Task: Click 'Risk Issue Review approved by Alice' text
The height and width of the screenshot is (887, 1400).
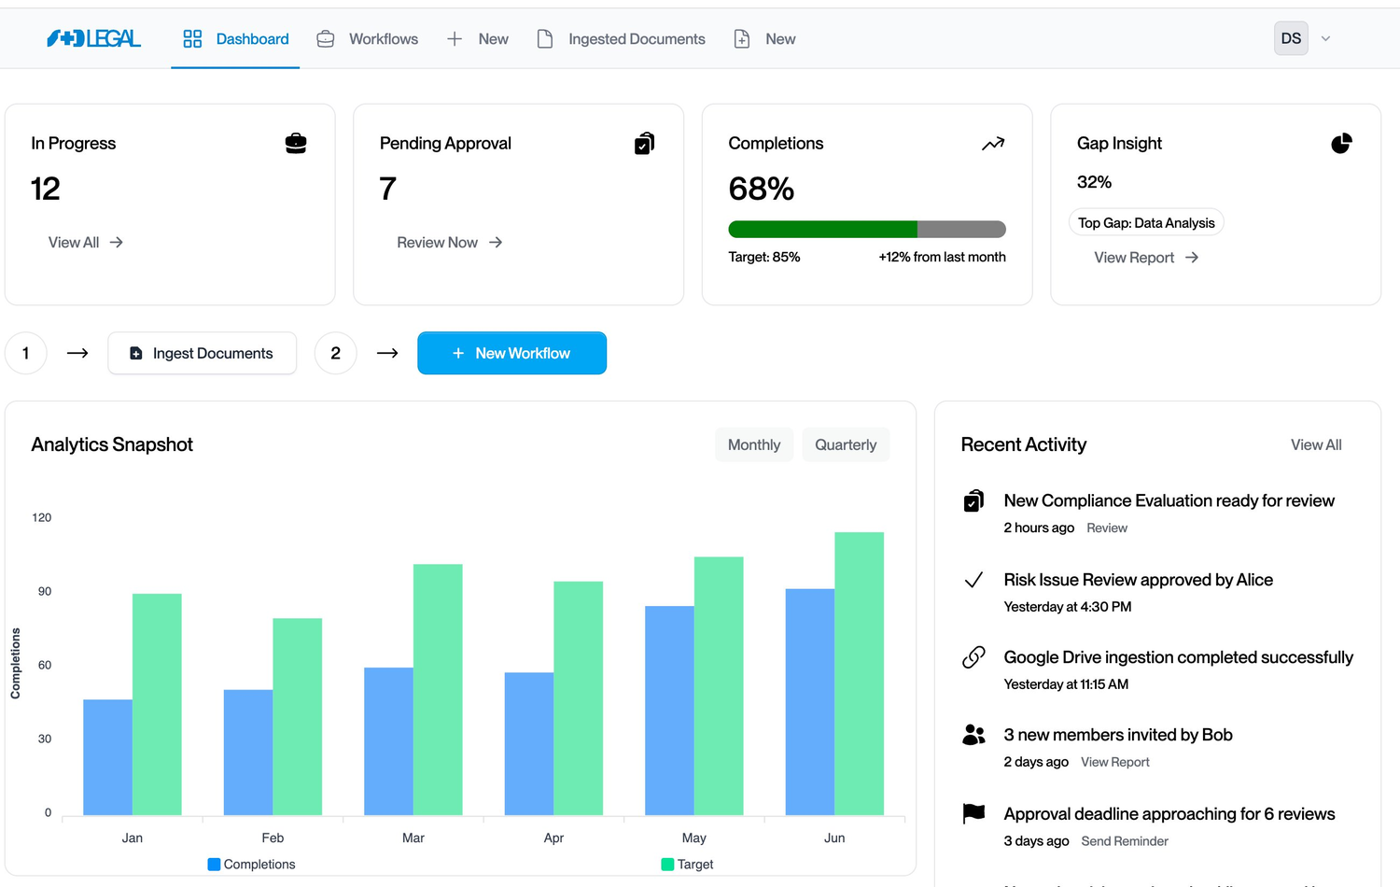Action: (1138, 580)
